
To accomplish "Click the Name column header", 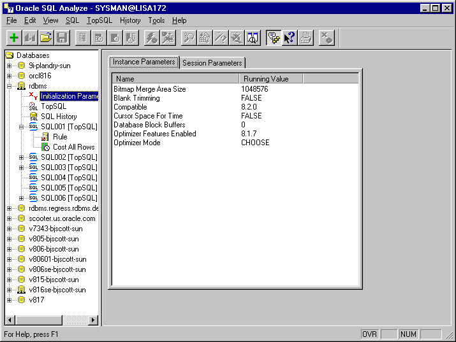I will coord(175,79).
